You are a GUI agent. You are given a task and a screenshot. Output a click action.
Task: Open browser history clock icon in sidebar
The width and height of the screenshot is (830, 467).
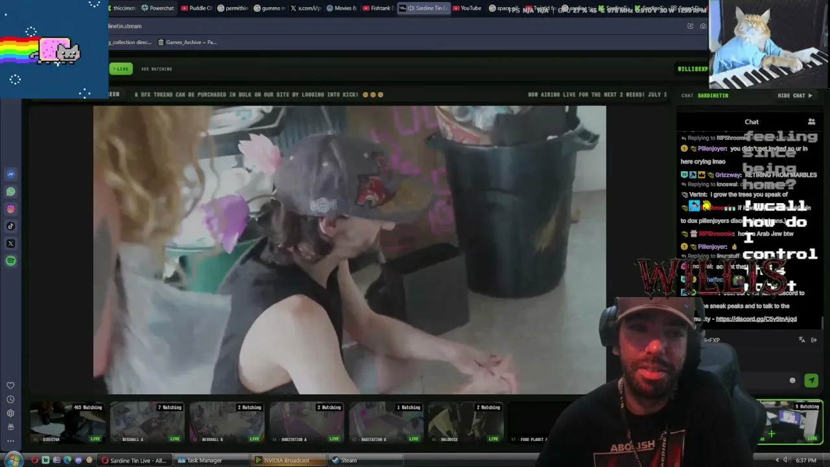(x=10, y=400)
